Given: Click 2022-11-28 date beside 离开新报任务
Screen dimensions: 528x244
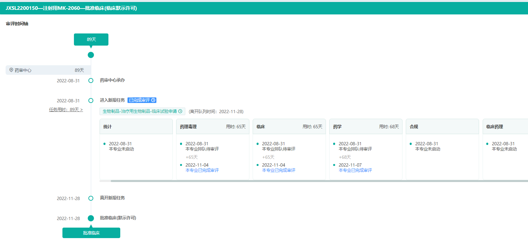Looking at the screenshot, I should coord(68,198).
